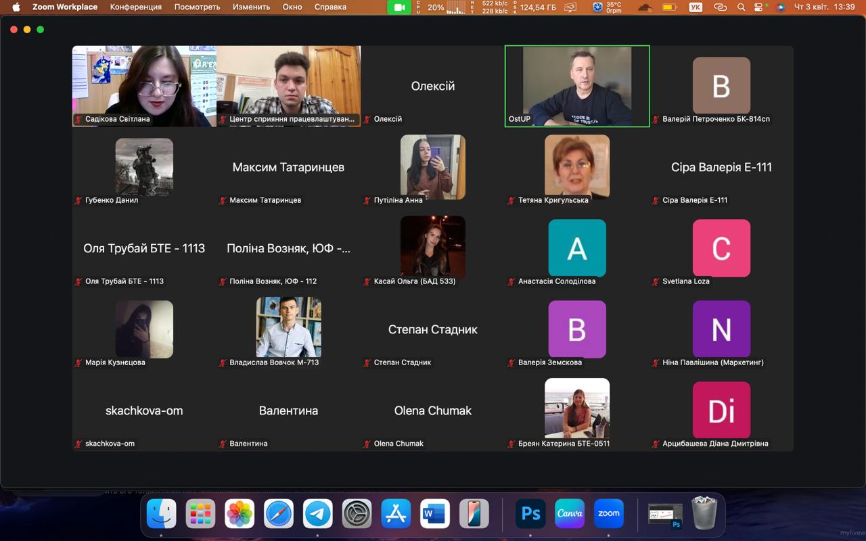Open the Конференция menu

[x=135, y=7]
